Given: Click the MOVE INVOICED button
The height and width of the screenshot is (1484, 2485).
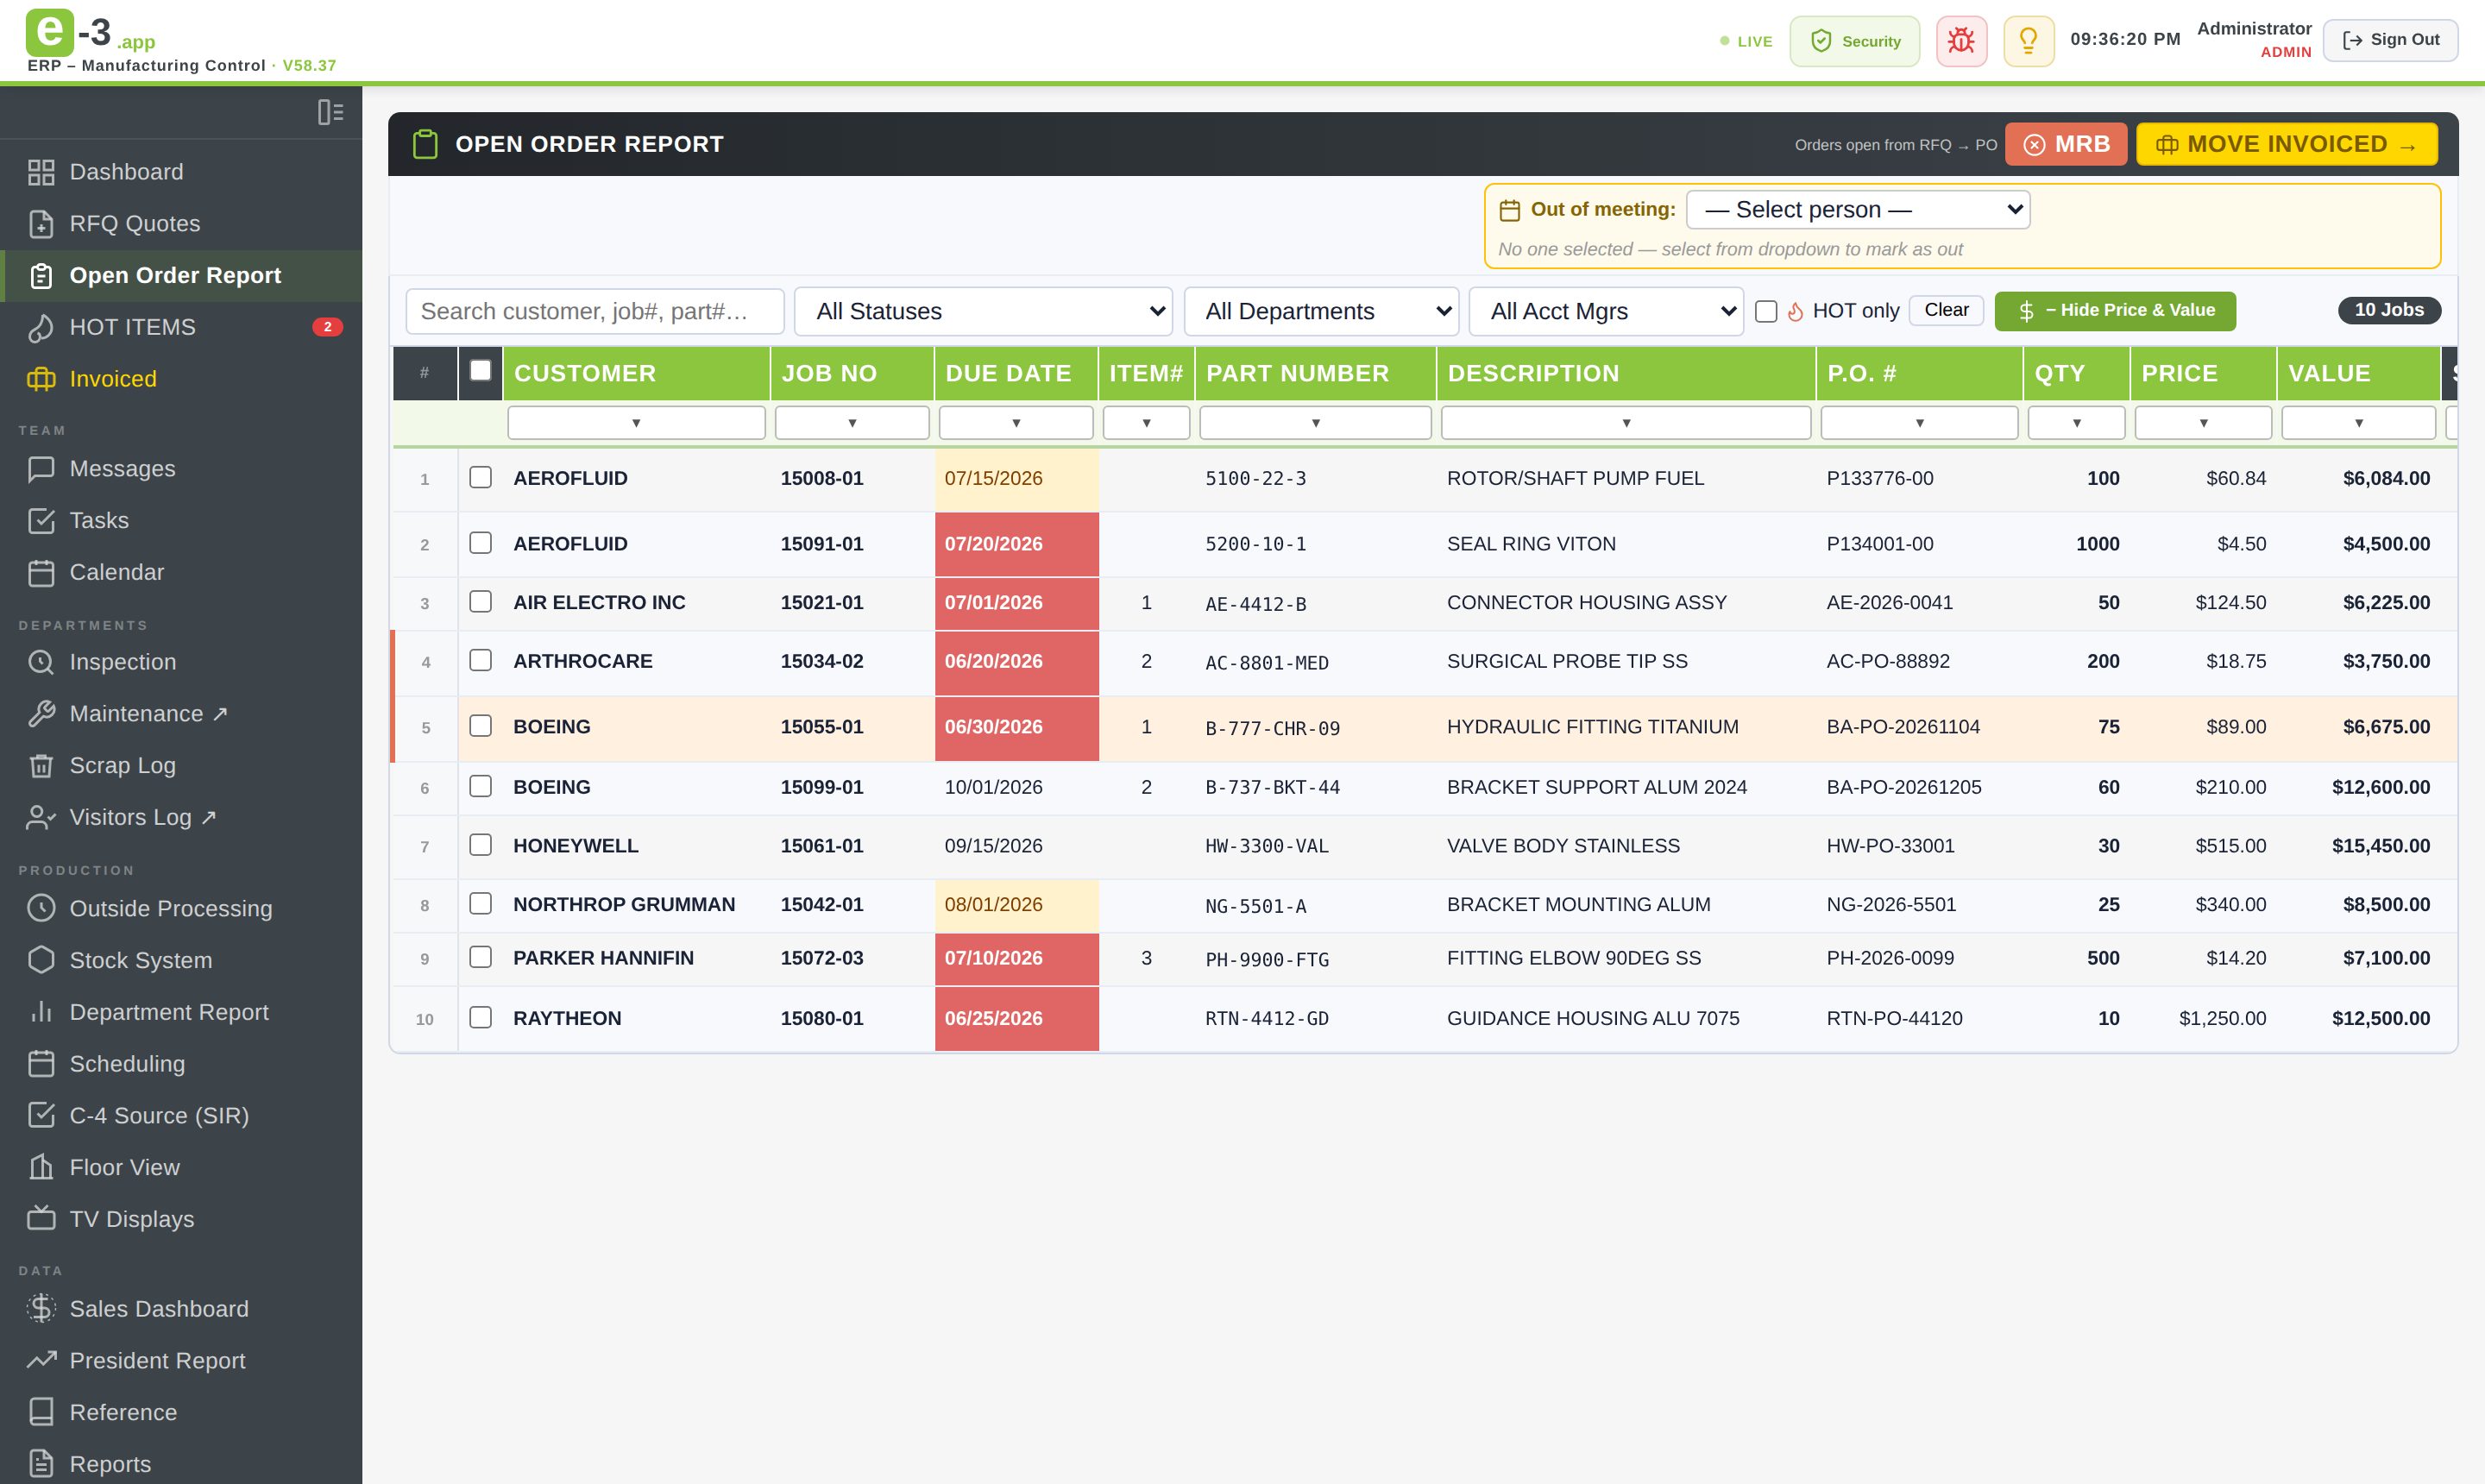Looking at the screenshot, I should (x=2286, y=144).
